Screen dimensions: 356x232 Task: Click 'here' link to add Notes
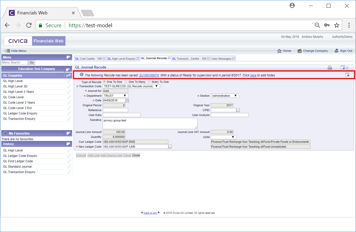point(253,75)
